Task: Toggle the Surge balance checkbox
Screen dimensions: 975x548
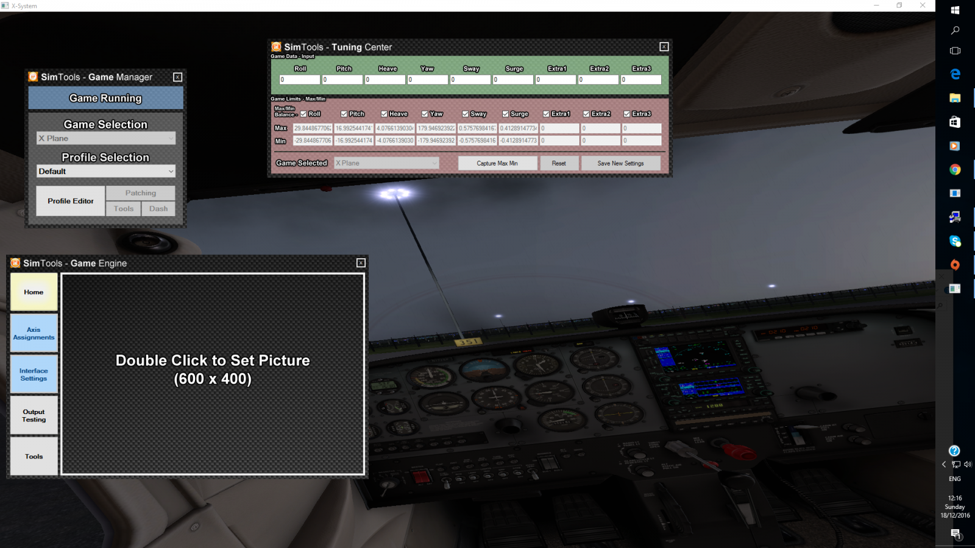Action: click(x=505, y=114)
